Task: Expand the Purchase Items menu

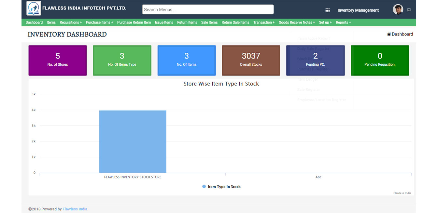Action: [99, 22]
